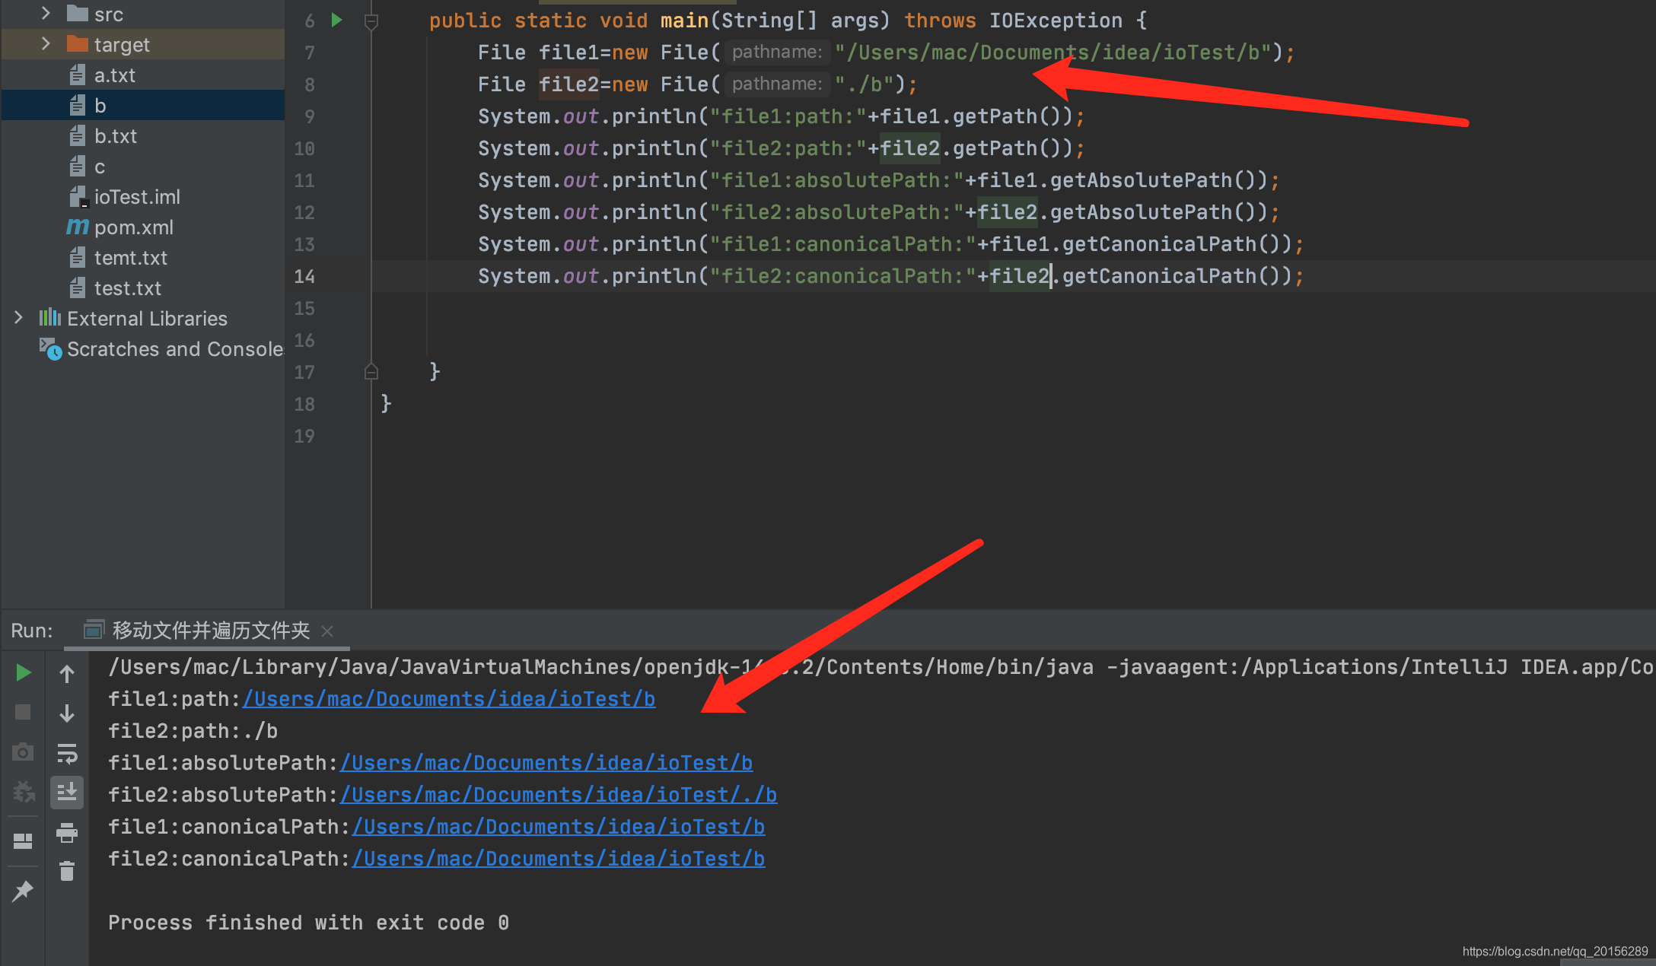The width and height of the screenshot is (1656, 966).
Task: Open file1:canonicalPath console link
Action: 559,827
